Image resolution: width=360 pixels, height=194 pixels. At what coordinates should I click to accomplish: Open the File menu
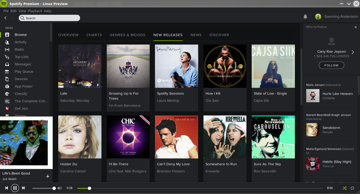pyautogui.click(x=6, y=11)
